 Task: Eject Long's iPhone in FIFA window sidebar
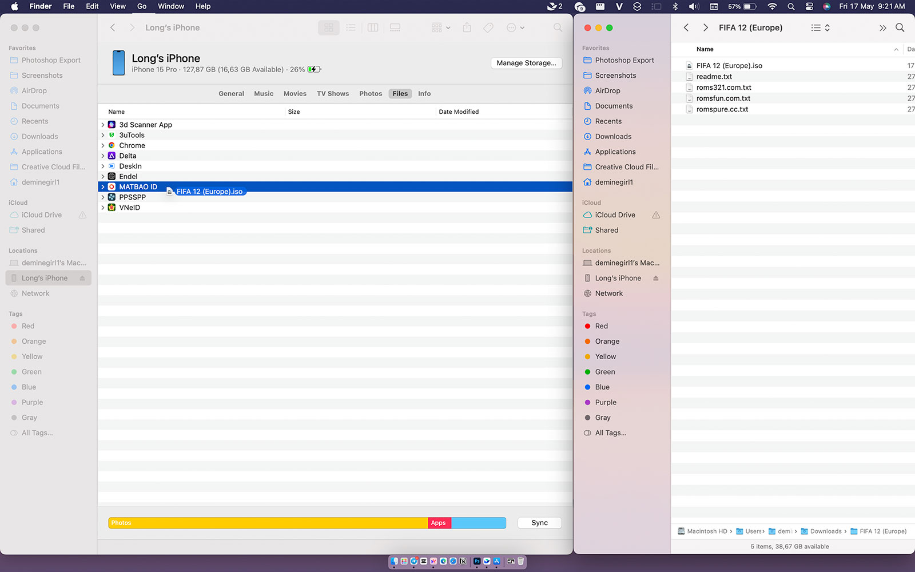point(656,278)
